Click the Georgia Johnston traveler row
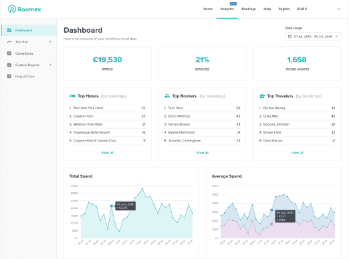The height and width of the screenshot is (259, 349). 298,124
